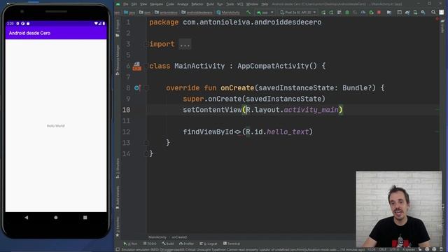Click the toolbar Search Everywhere magnifier
The width and height of the screenshot is (448, 252).
433,13
